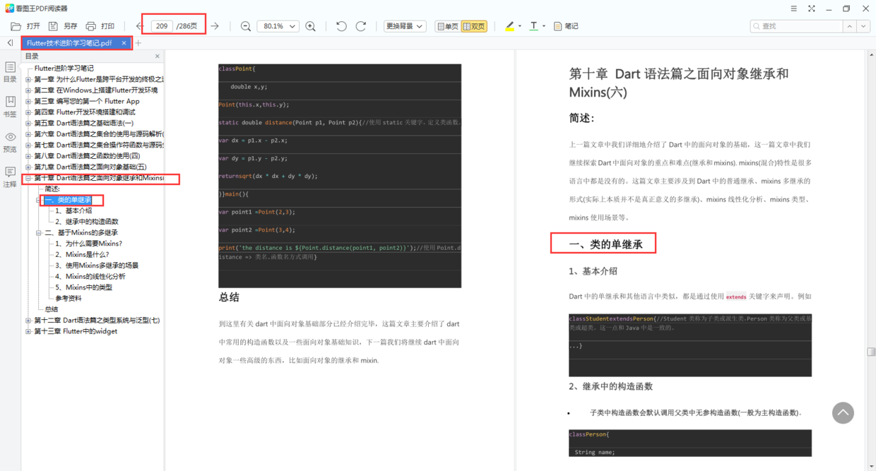Open 第七章 Dart语法篇之集合操作符函数
The width and height of the screenshot is (876, 471).
(x=99, y=145)
